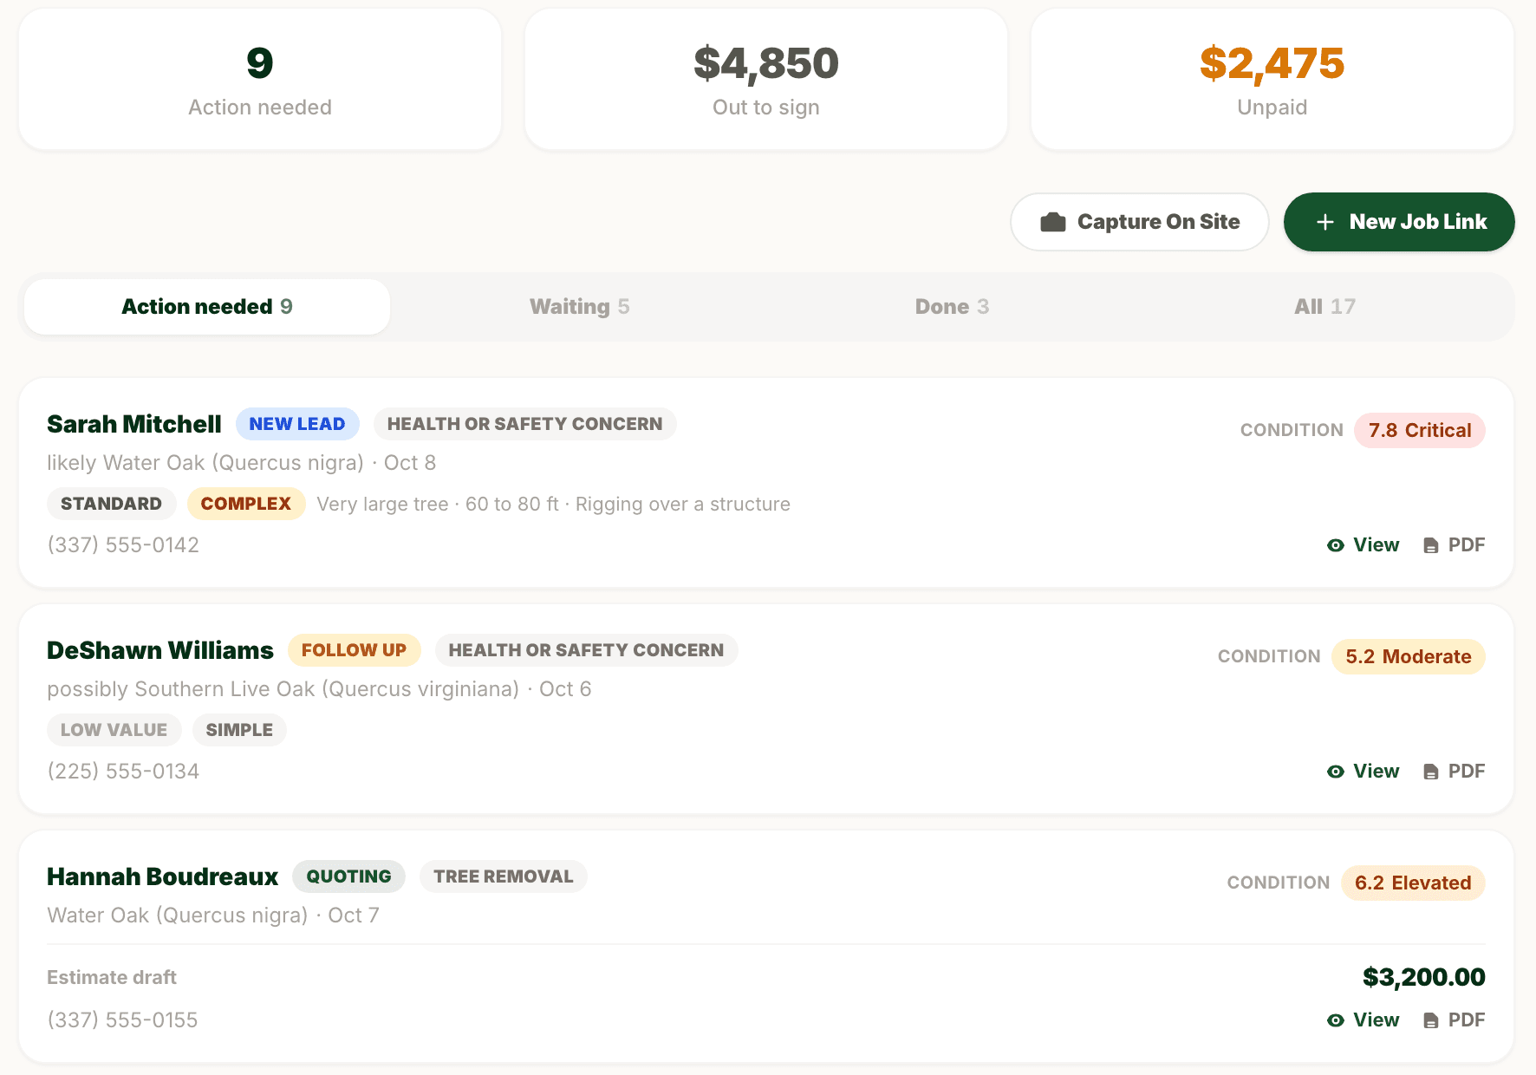Click the PDF document icon for DeShawn Williams
The image size is (1536, 1075).
pyautogui.click(x=1431, y=772)
